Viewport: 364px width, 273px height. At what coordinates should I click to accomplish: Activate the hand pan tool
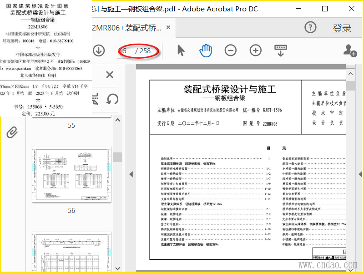pos(206,51)
